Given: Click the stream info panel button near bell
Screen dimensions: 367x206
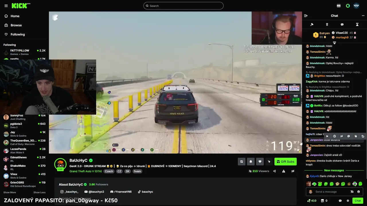Looking at the screenshot, I should [x=241, y=162].
